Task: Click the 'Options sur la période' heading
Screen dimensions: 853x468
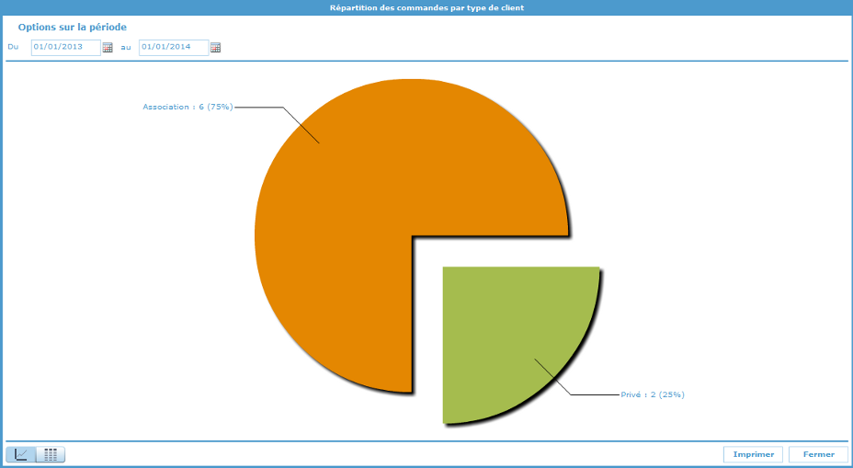Action: [x=73, y=28]
